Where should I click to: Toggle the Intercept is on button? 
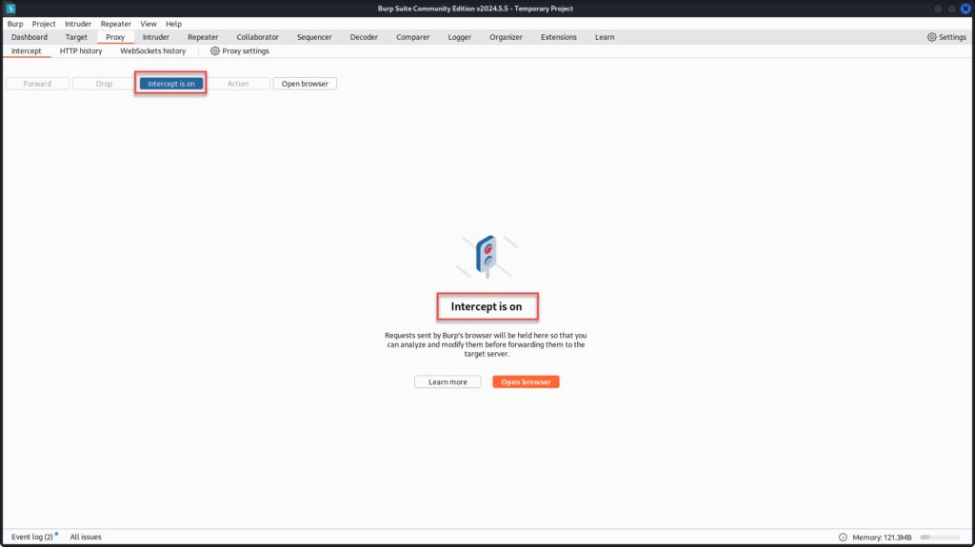tap(171, 84)
